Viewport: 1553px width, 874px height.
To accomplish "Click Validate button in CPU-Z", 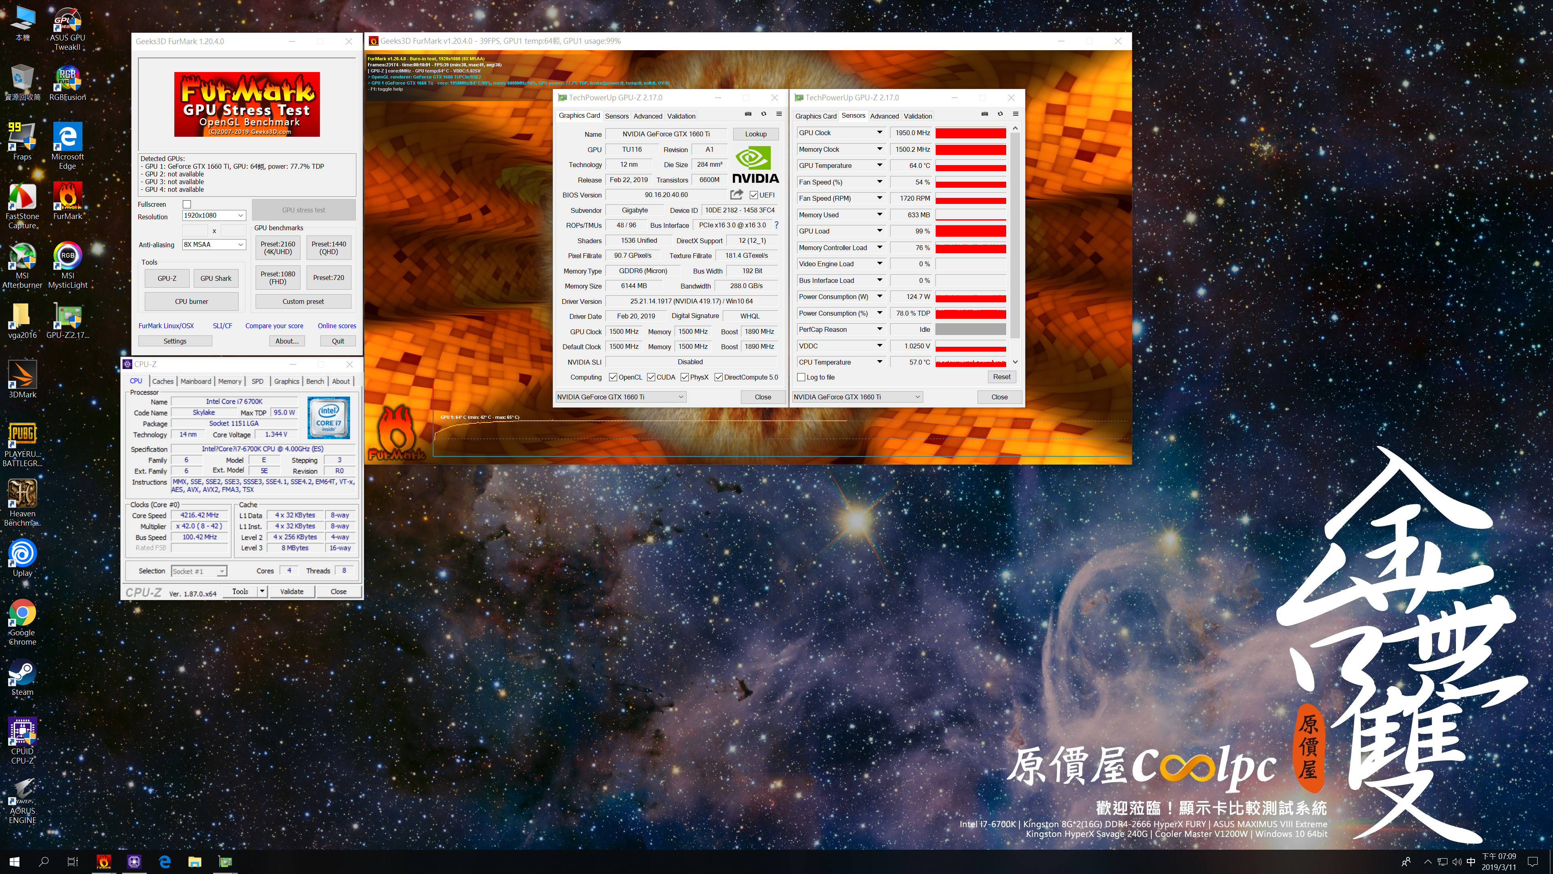I will click(x=292, y=591).
